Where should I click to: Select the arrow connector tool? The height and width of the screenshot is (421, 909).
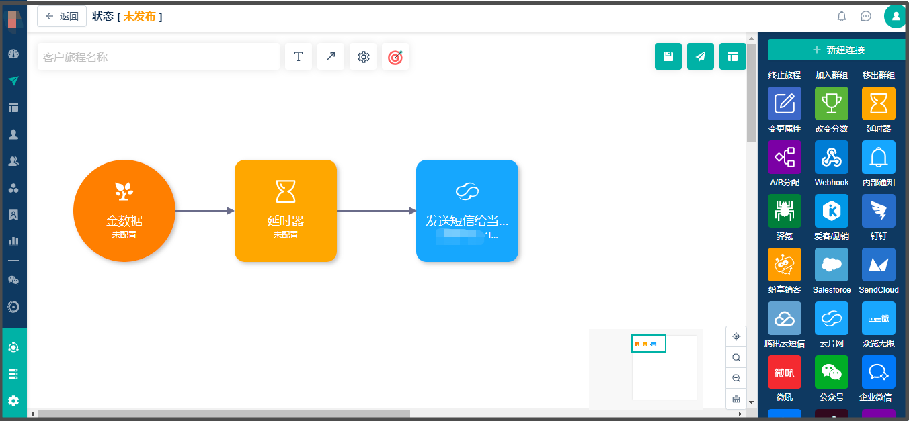coord(331,57)
